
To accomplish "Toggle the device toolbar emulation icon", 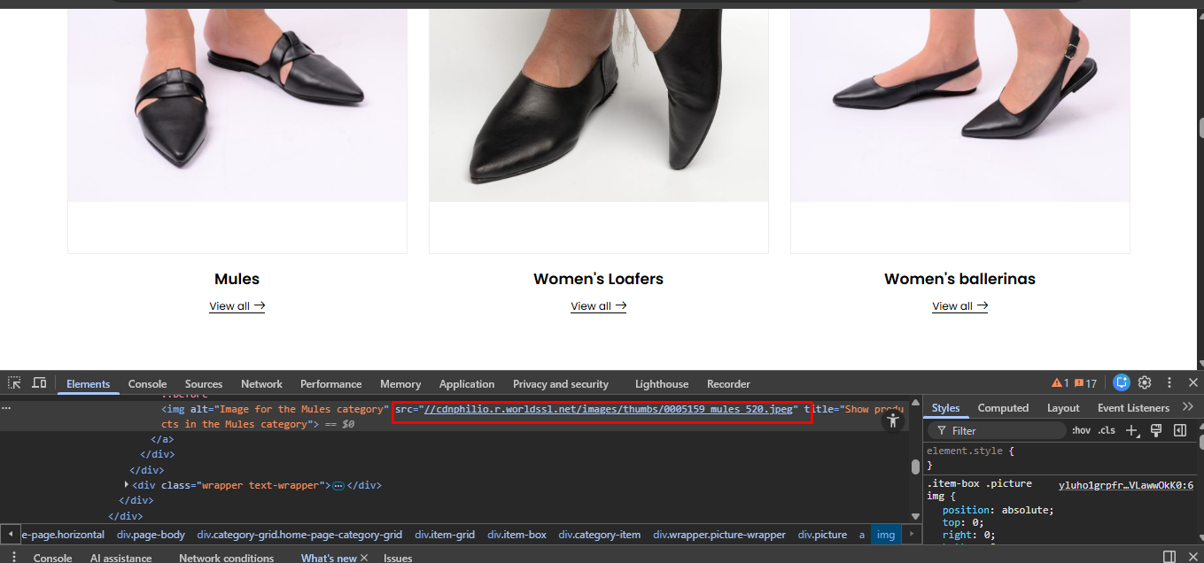I will [39, 383].
